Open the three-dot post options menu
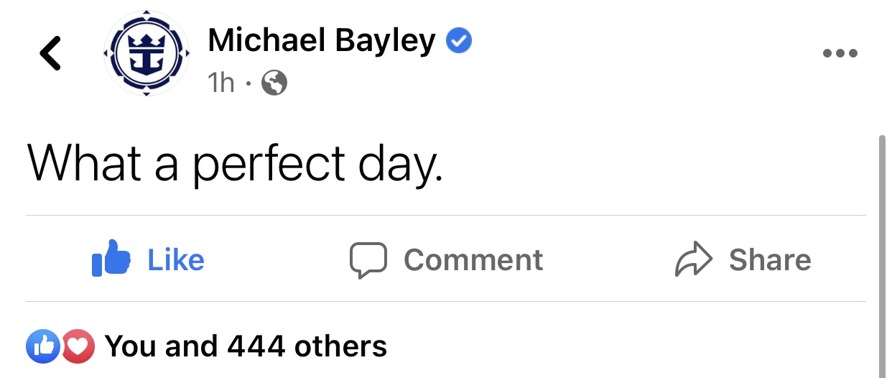This screenshot has width=892, height=378. (x=840, y=53)
